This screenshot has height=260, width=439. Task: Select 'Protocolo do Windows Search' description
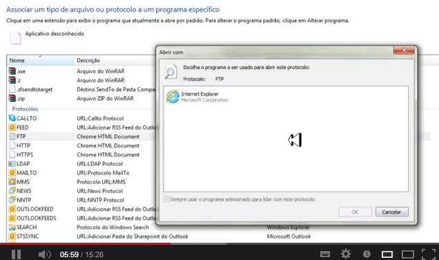point(113,228)
